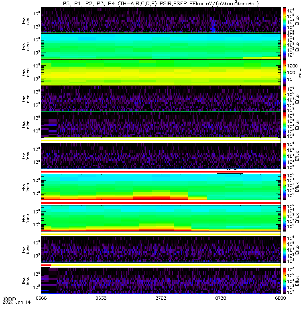Select the 'thc elec' panel label
This screenshot has width=301, height=321.
(x=26, y=73)
